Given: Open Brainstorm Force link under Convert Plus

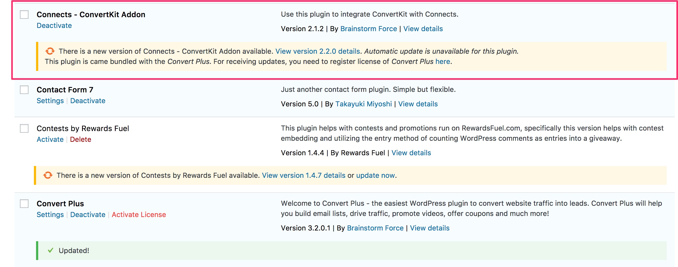Looking at the screenshot, I should 375,228.
